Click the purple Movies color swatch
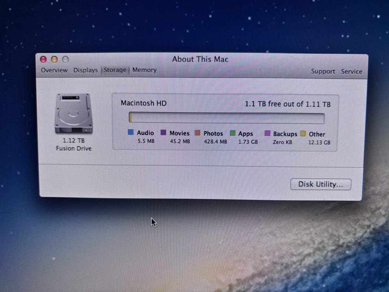389x292 pixels. point(163,132)
